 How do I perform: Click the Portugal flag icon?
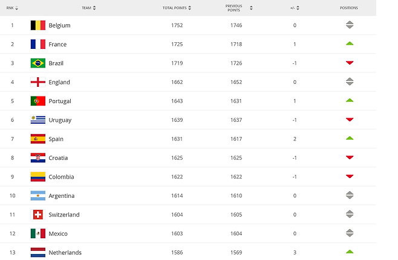[38, 101]
